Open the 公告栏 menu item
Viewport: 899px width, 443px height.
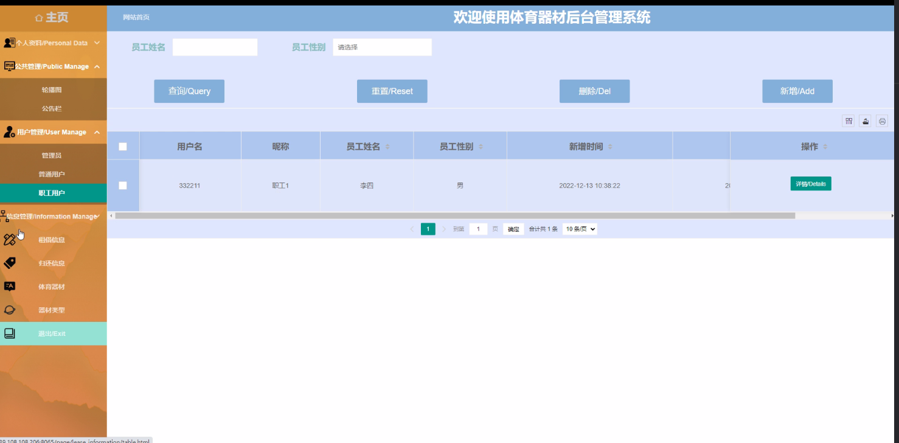click(52, 108)
